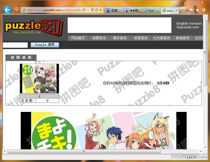Open the 填字游戏 menu item

click(x=120, y=38)
